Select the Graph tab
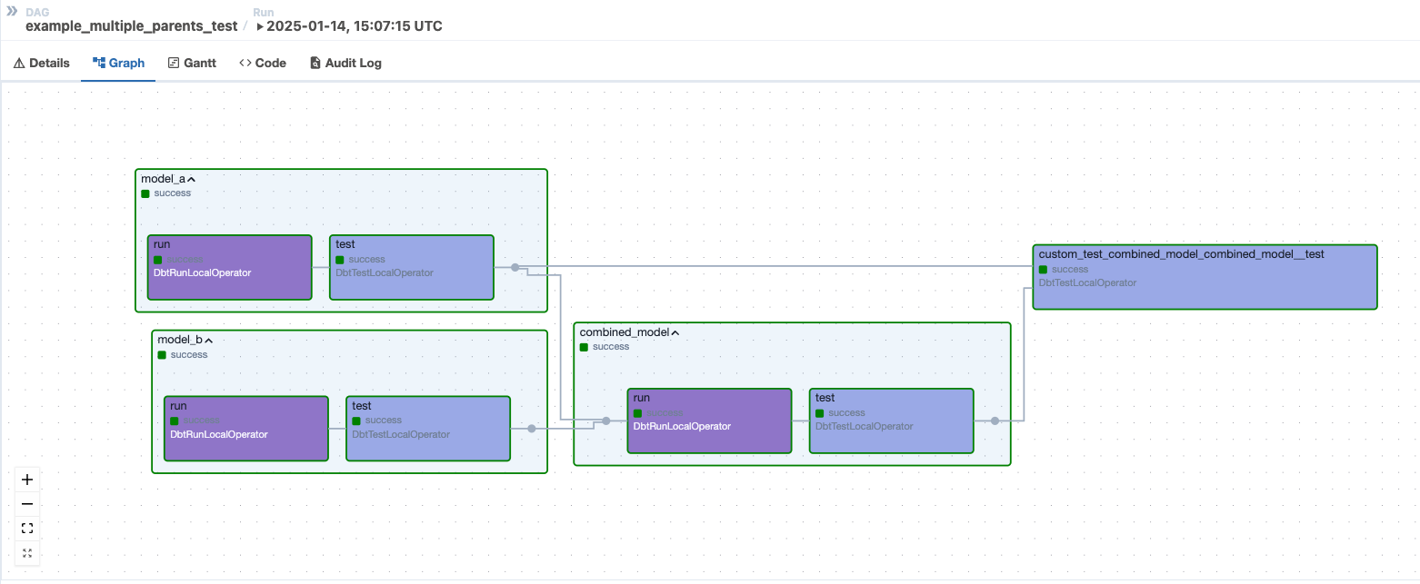 (x=118, y=64)
